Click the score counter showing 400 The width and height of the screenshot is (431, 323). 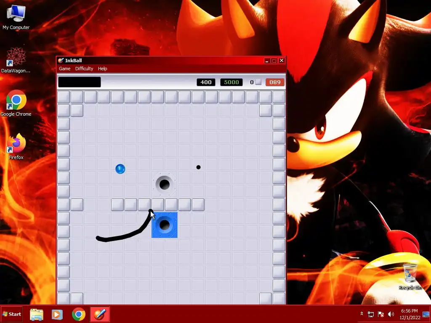(x=206, y=82)
